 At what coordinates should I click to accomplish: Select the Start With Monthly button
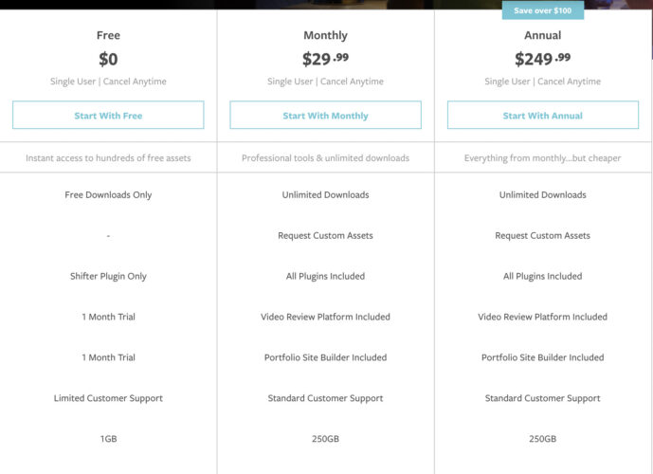click(x=325, y=115)
